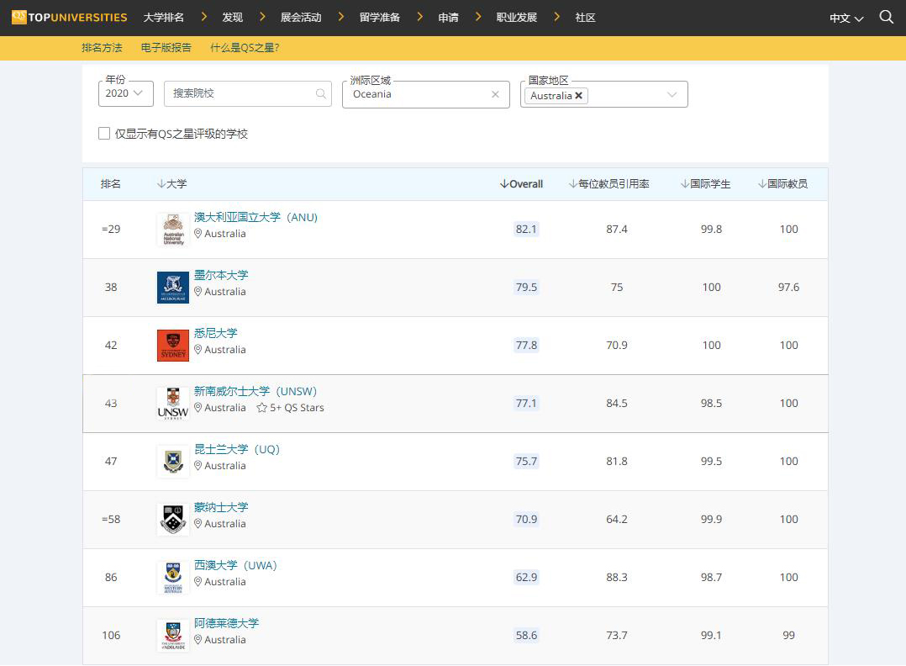The height and width of the screenshot is (666, 906).
Task: Open the 墨尔本大学 university link
Action: click(x=221, y=275)
